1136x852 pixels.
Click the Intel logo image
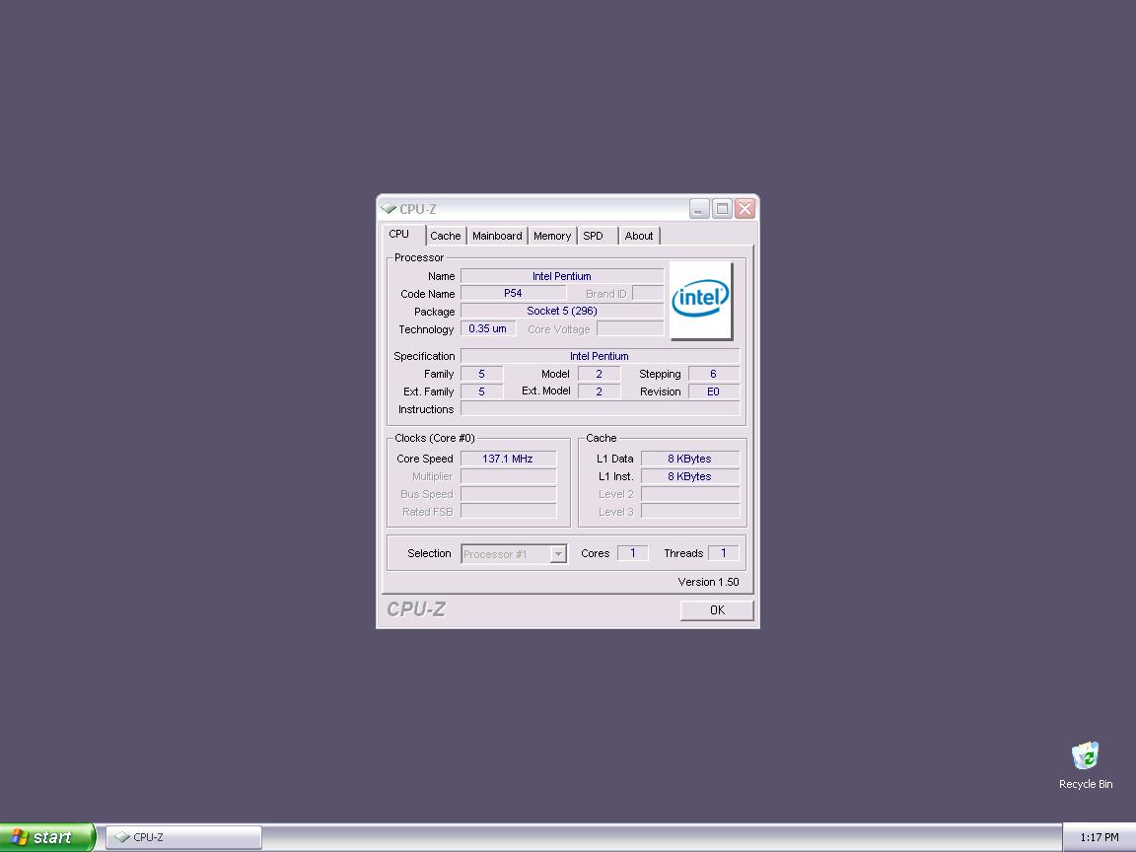(x=700, y=300)
